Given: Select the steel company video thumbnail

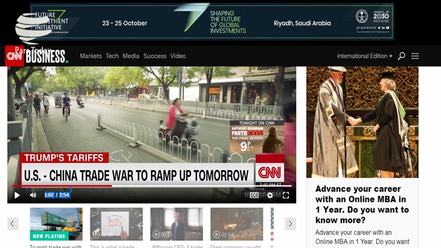Looking at the screenshot, I should point(237,224).
